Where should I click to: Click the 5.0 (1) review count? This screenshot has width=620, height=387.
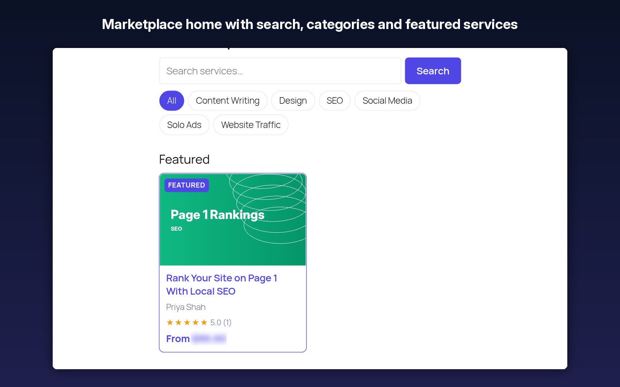(x=221, y=322)
